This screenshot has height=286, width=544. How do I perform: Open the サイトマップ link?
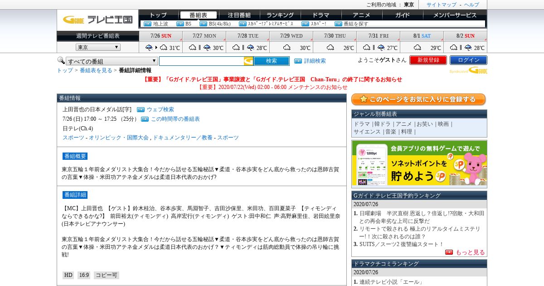click(x=441, y=5)
